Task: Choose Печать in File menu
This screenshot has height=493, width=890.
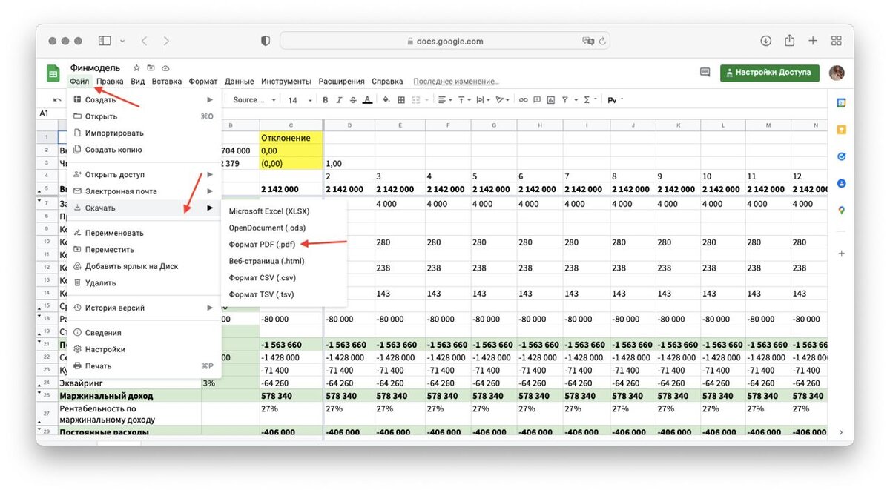Action: click(x=144, y=366)
